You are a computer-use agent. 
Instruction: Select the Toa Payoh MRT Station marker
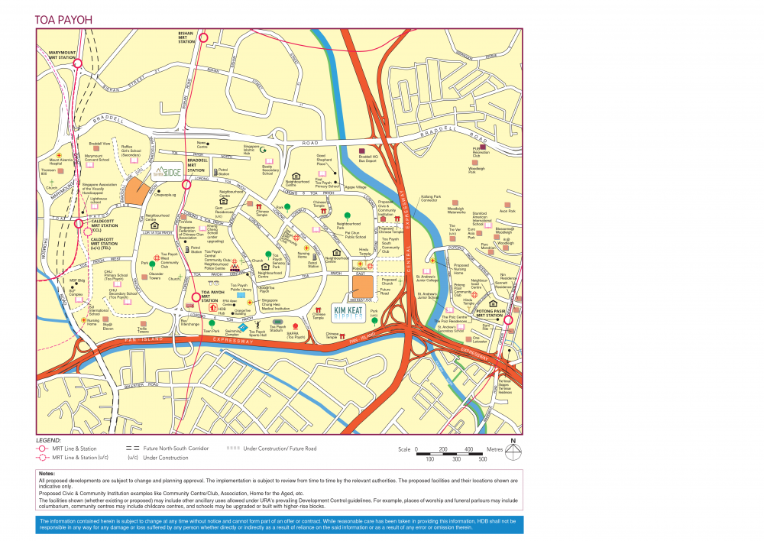tap(196, 298)
